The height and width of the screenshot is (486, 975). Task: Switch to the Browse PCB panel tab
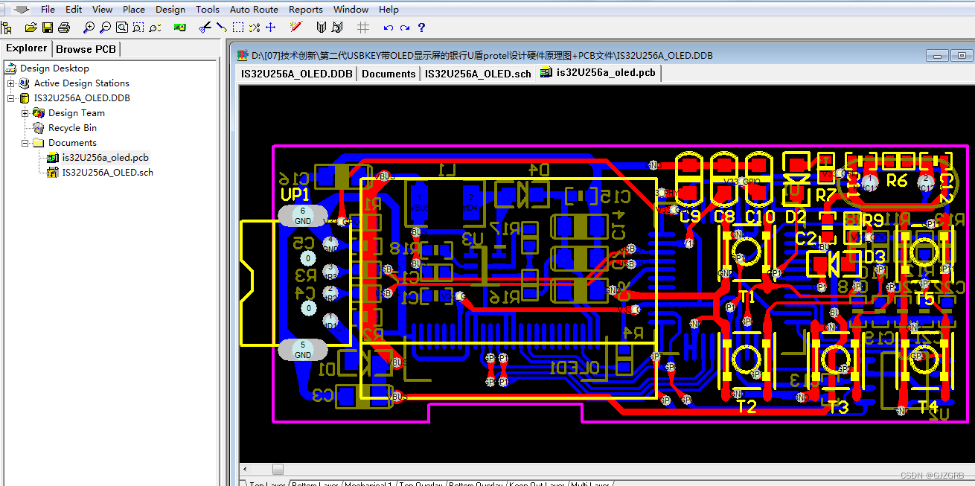(86, 48)
